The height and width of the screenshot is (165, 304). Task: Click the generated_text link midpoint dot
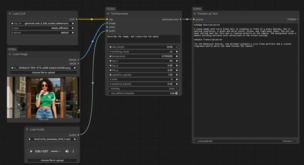(x=187, y=19)
